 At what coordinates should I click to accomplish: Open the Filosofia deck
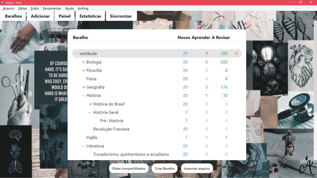tap(94, 71)
